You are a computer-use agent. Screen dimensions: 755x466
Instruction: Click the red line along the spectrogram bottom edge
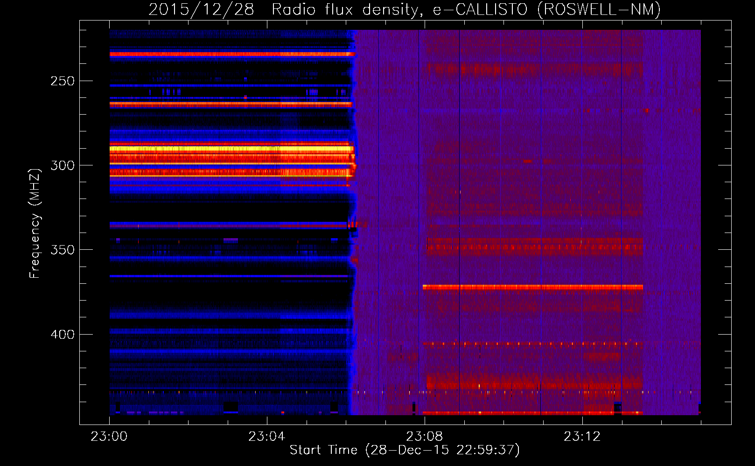532,413
